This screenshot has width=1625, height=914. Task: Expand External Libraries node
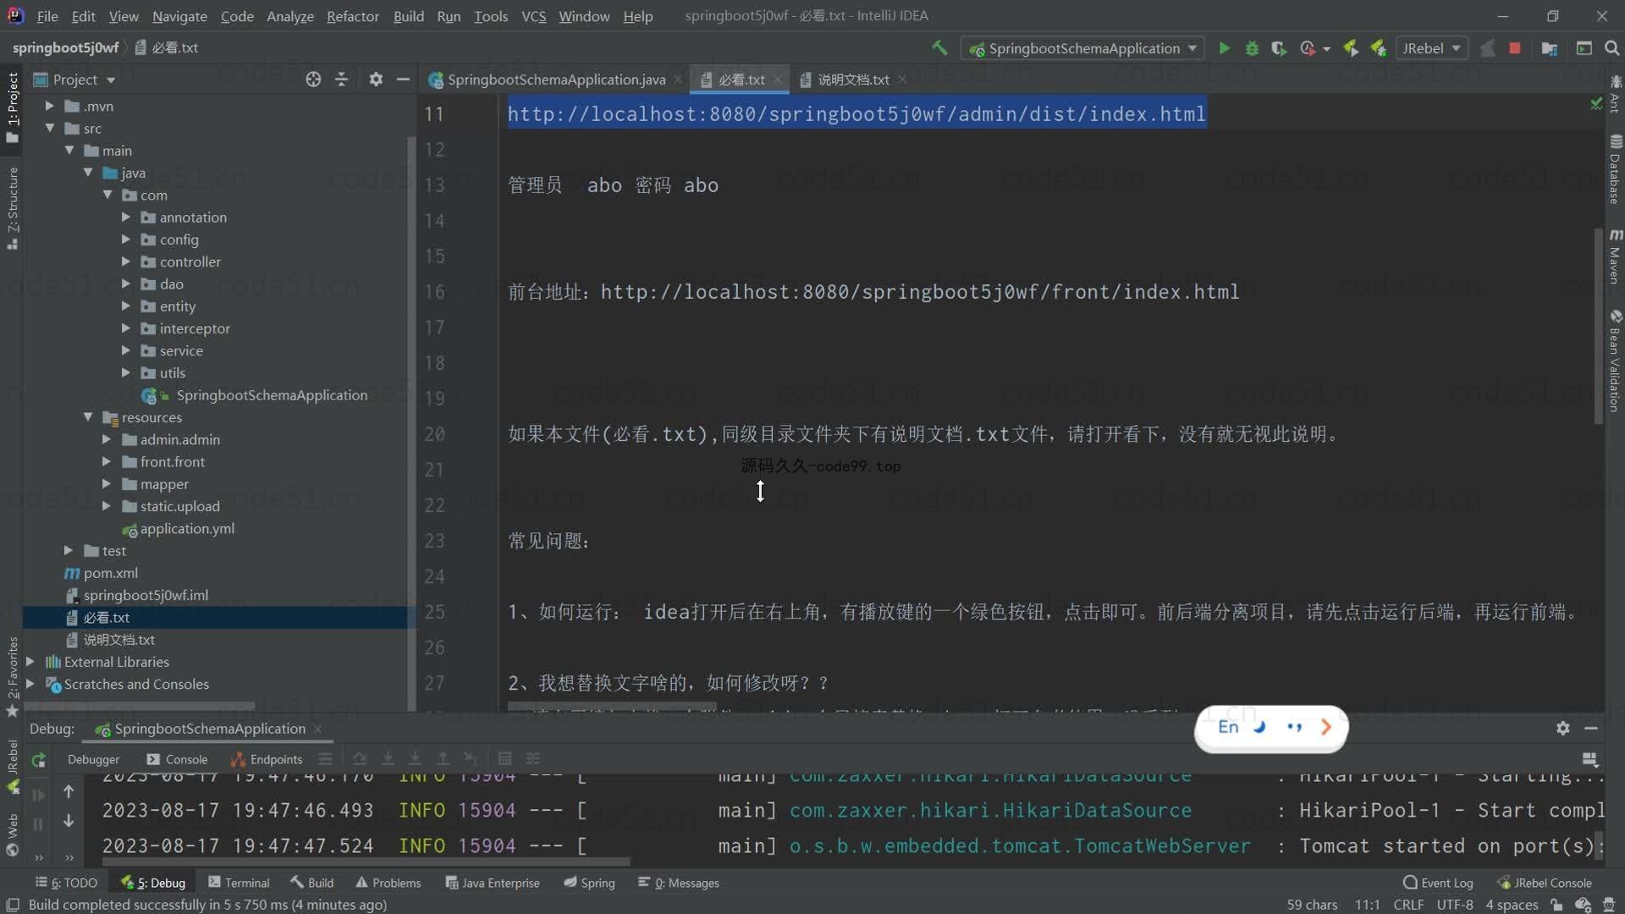pos(30,661)
